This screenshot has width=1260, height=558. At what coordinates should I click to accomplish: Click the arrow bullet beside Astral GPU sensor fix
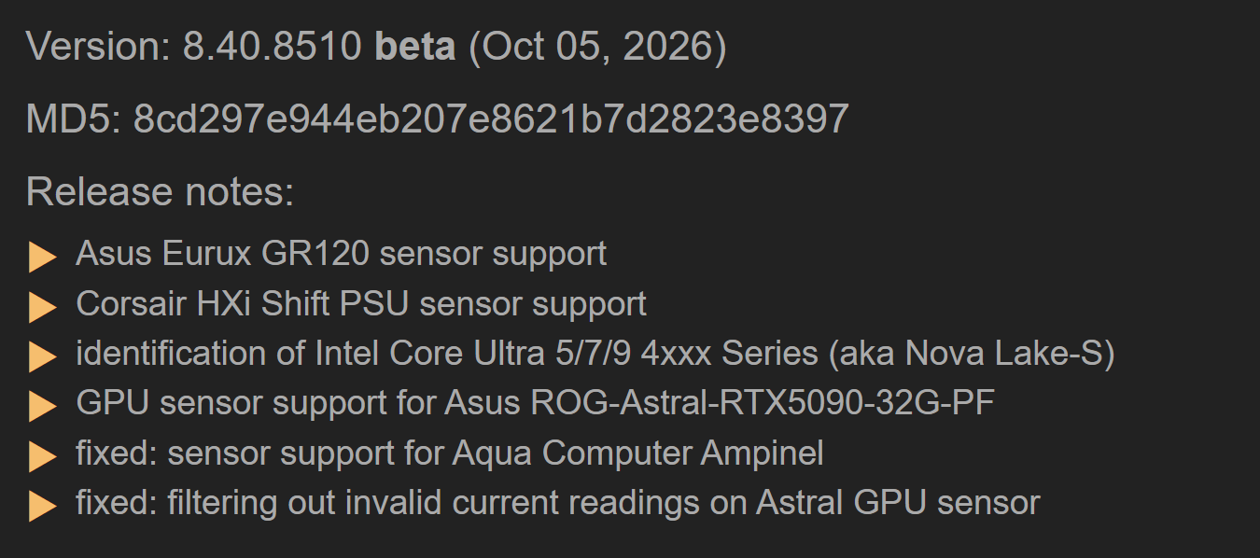(x=43, y=507)
